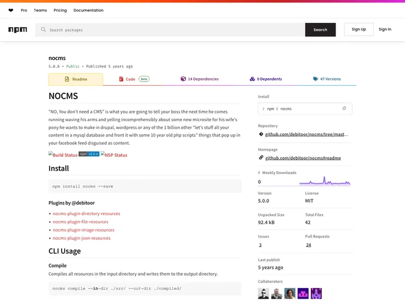Open nocms-plugin-file-resources link
This screenshot has height=301, width=405.
click(80, 222)
